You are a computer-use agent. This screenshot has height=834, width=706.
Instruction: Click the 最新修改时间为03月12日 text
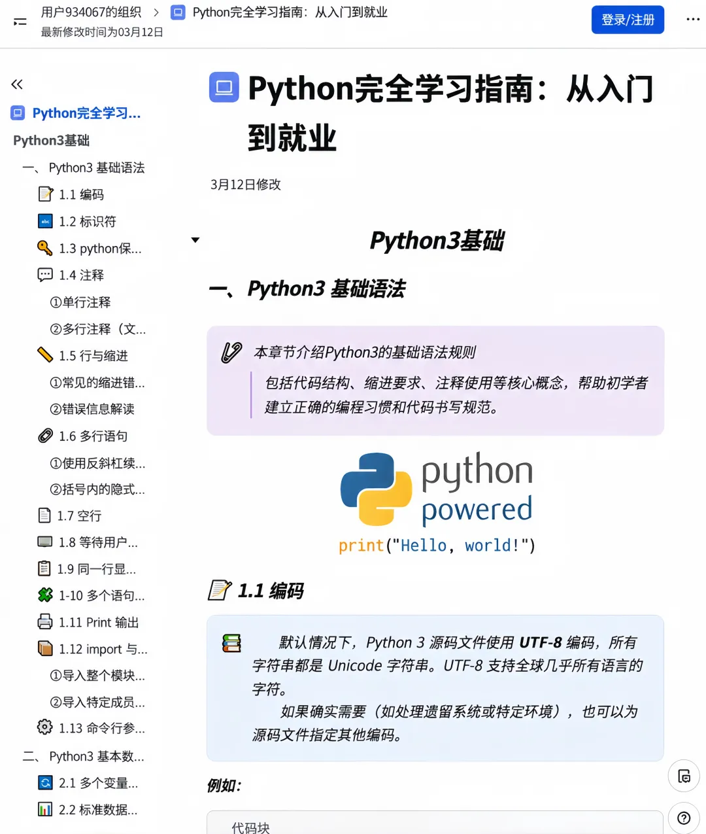[x=102, y=32]
